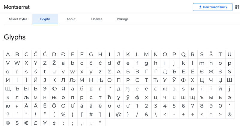Click the yen ¥ glyph
Image resolution: width=240 pixels, height=126 pixels.
(45, 123)
